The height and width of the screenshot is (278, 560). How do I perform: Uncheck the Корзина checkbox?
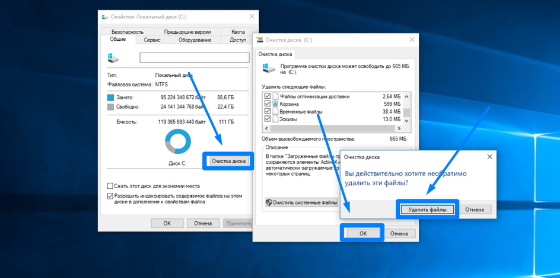point(268,104)
